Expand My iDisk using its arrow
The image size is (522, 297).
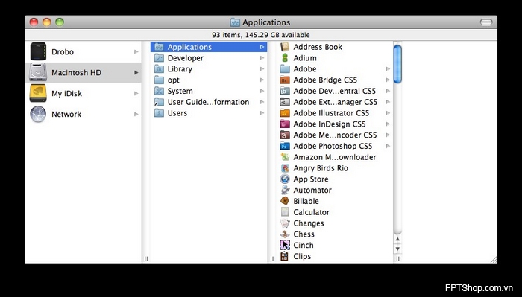(x=136, y=93)
